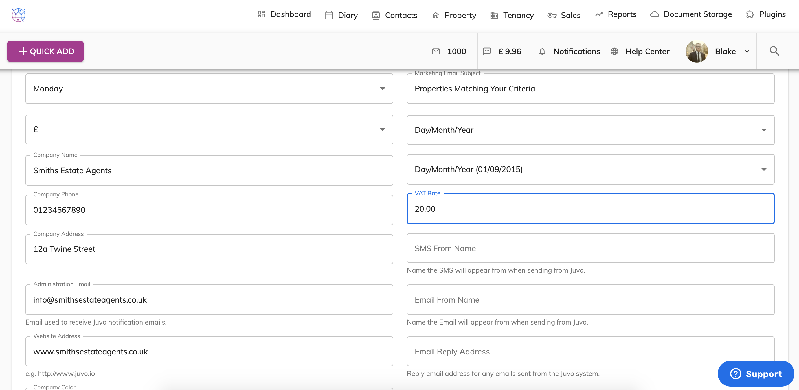Open search with the magnifier icon
Viewport: 799px width, 390px height.
(x=774, y=51)
